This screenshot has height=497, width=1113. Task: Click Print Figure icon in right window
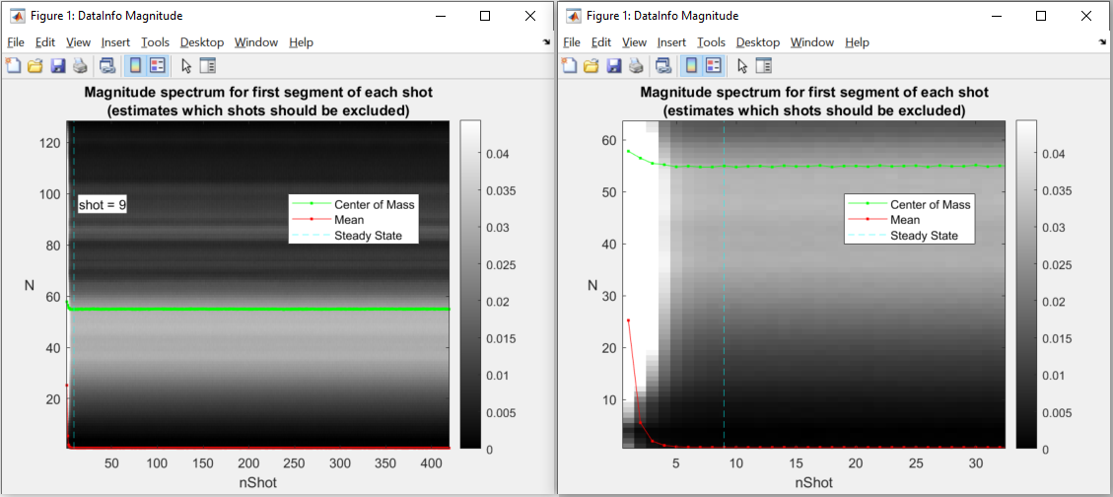(x=636, y=66)
